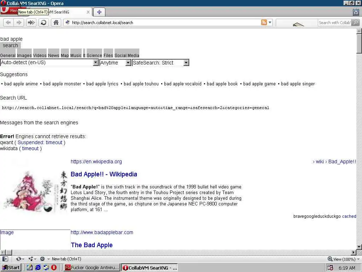Open the Anytime time range dropdown
The height and width of the screenshot is (272, 362).
115,62
